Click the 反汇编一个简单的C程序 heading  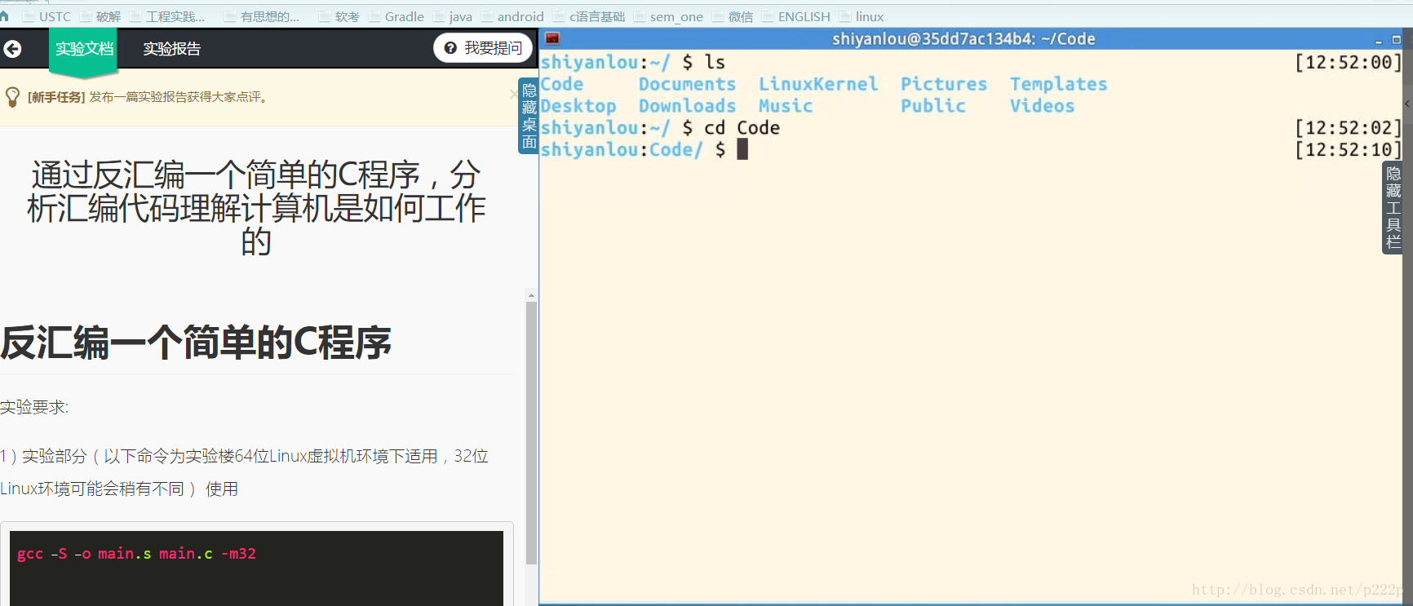pyautogui.click(x=196, y=343)
